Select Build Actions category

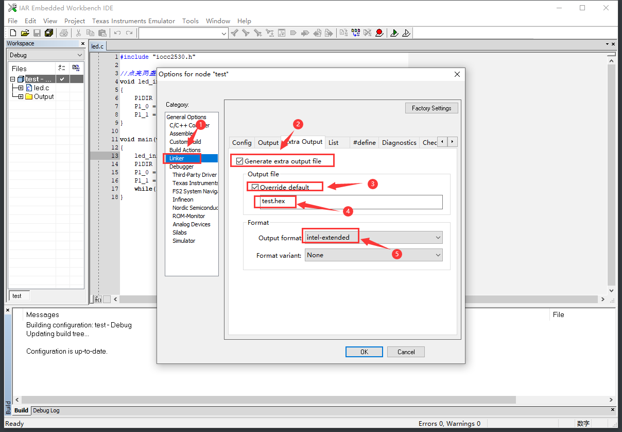(185, 150)
